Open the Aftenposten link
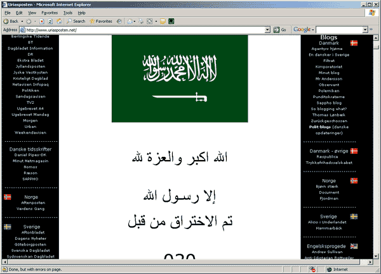The image size is (381, 274). point(33,203)
